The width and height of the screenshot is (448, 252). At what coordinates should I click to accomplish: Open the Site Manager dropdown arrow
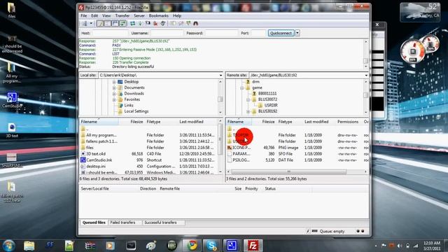click(x=91, y=23)
